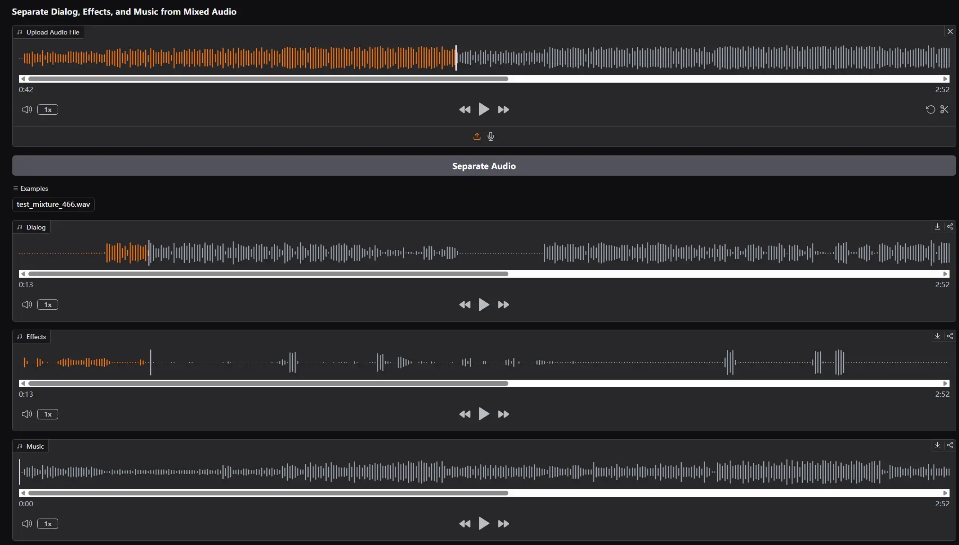Rewind the Music track
Viewport: 959px width, 545px height.
pos(465,524)
